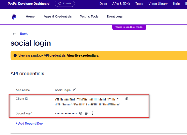Open Apps & Credentials tab
Image resolution: width=187 pixels, height=135 pixels.
(58, 17)
